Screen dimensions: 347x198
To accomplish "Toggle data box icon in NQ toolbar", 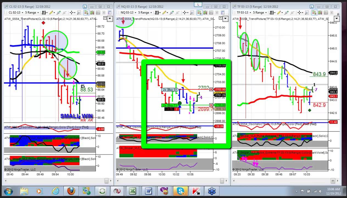I will click(x=192, y=13).
